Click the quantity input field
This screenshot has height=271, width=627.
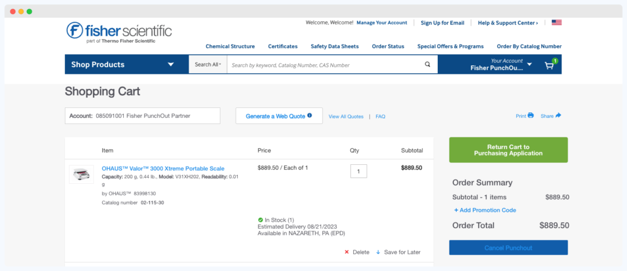(x=359, y=172)
